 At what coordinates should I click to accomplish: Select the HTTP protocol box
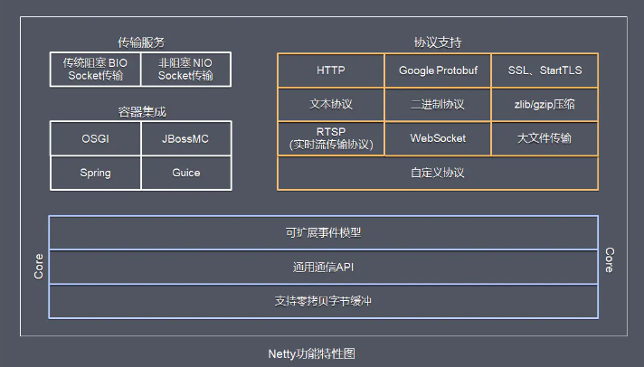pyautogui.click(x=331, y=71)
